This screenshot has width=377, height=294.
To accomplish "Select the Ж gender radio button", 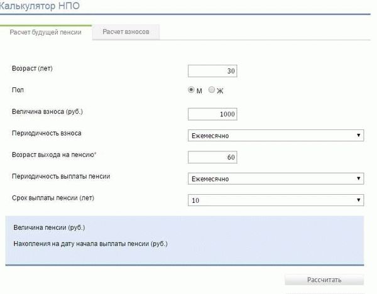I will click(x=212, y=90).
